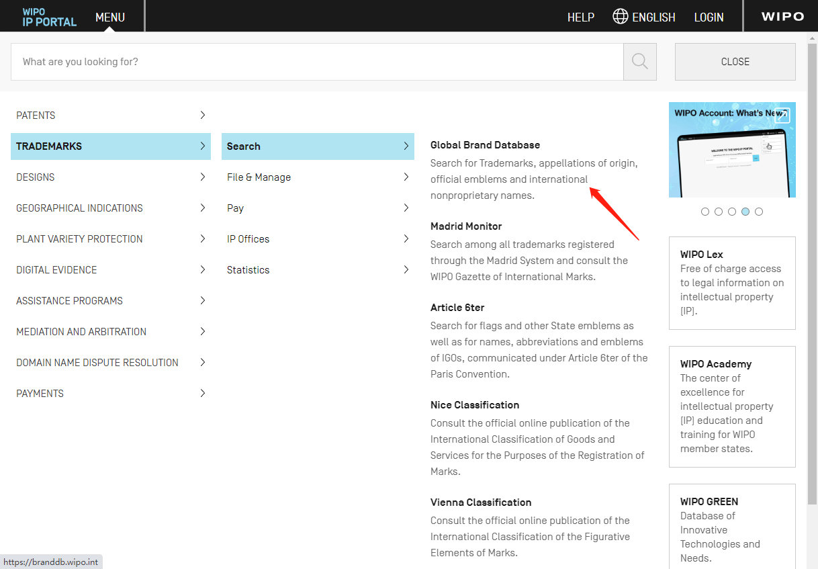Expand the IP Offices chevron
This screenshot has width=818, height=569.
pyautogui.click(x=406, y=238)
